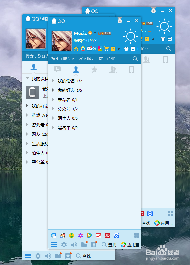Open mailbox envelope icon showing 99
190x265 pixels.
tap(91, 49)
